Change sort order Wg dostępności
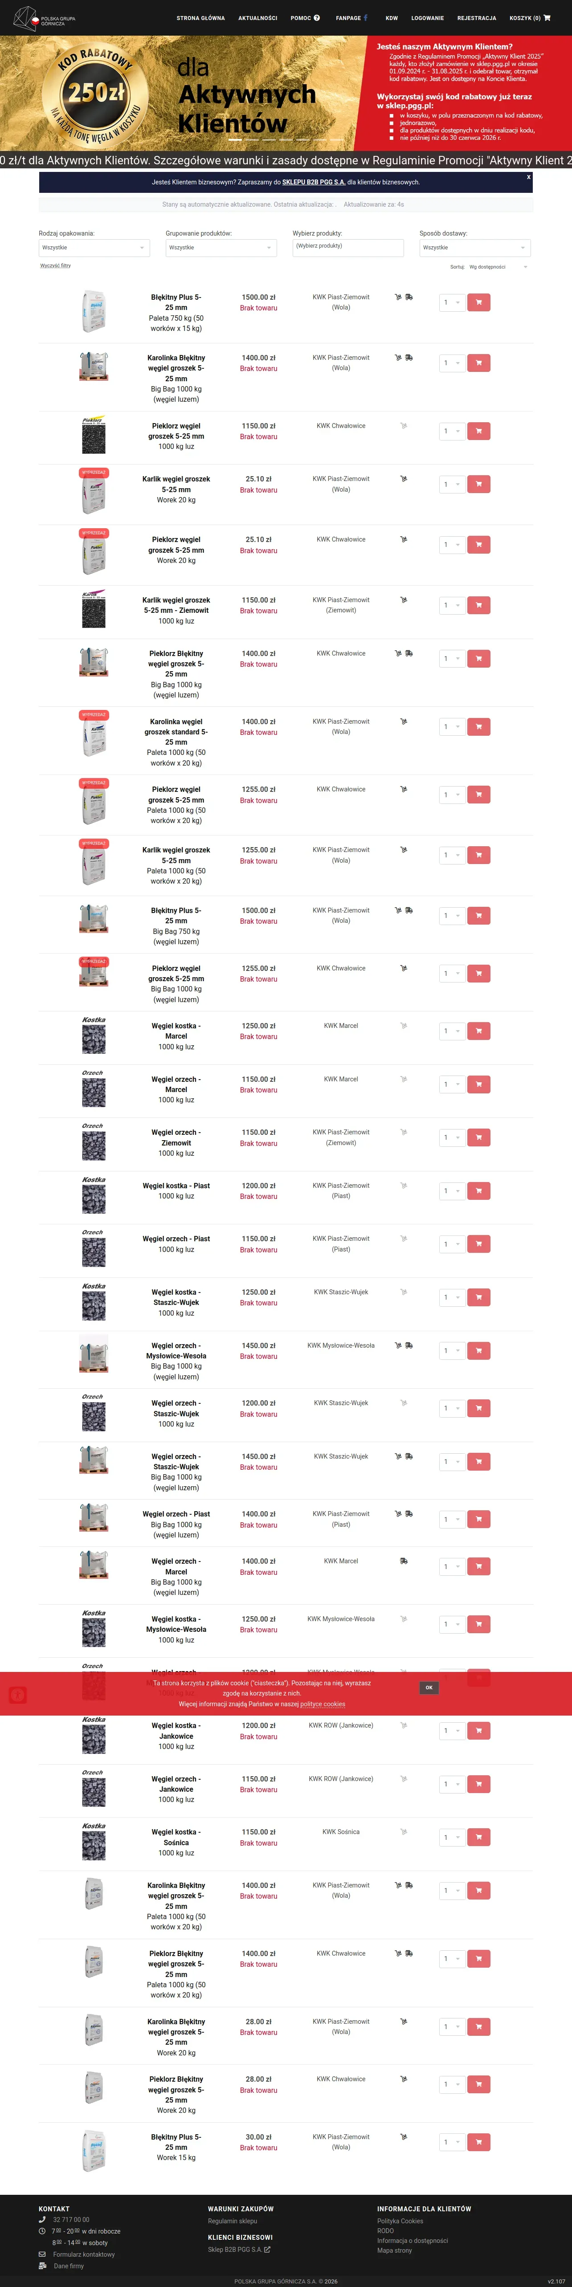The width and height of the screenshot is (572, 2287). (498, 266)
